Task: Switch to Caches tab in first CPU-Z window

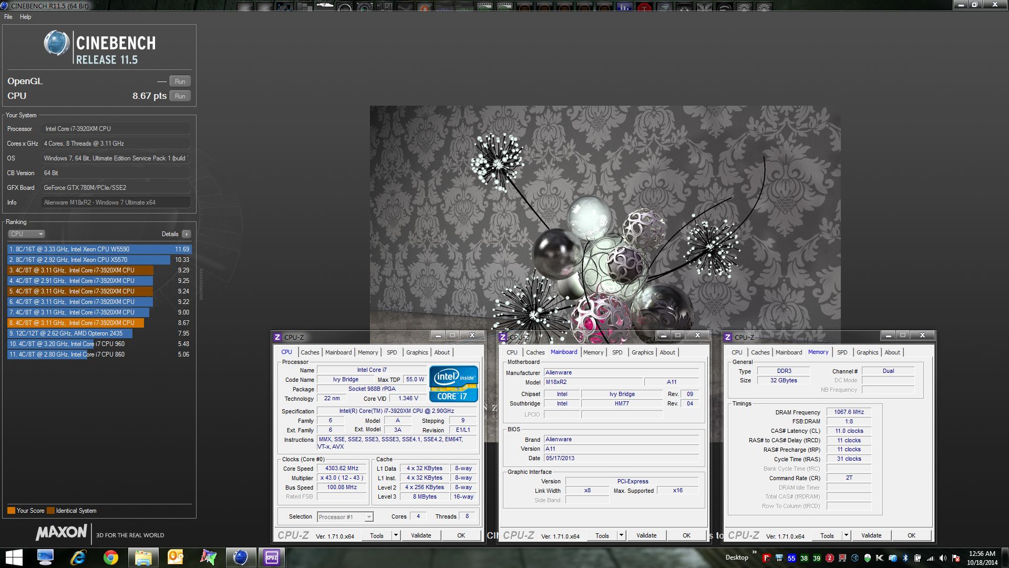Action: coord(310,352)
